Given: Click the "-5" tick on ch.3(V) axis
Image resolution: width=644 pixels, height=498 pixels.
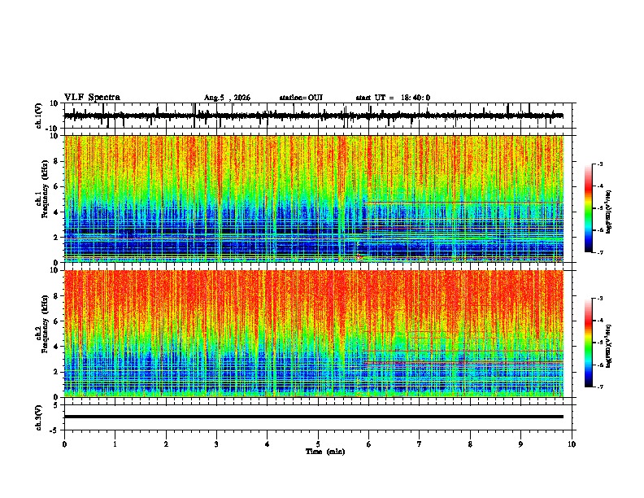Looking at the screenshot, I should pos(55,430).
